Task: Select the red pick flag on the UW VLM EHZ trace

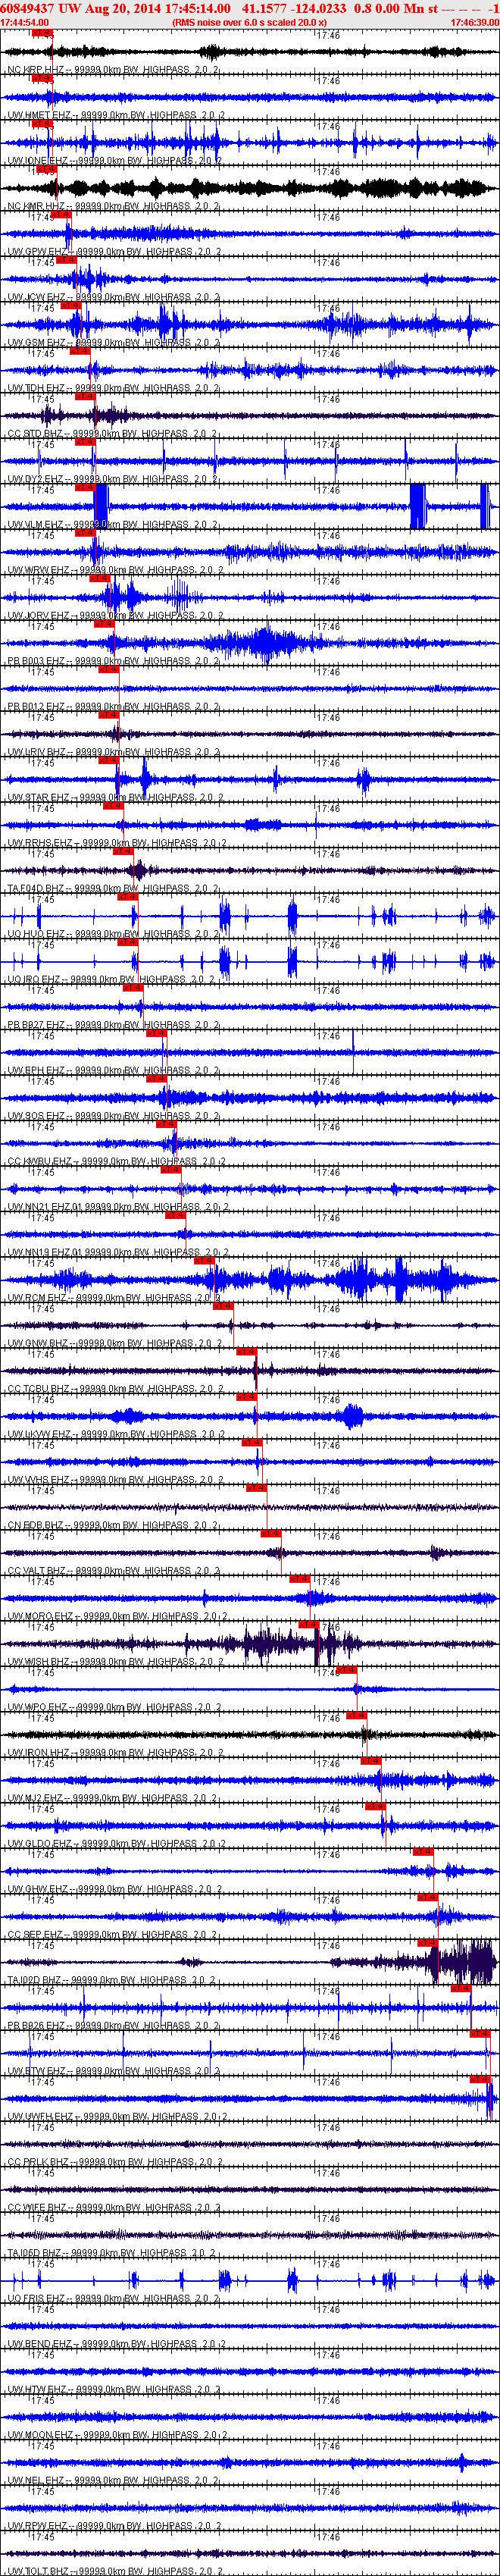Action: click(x=84, y=488)
